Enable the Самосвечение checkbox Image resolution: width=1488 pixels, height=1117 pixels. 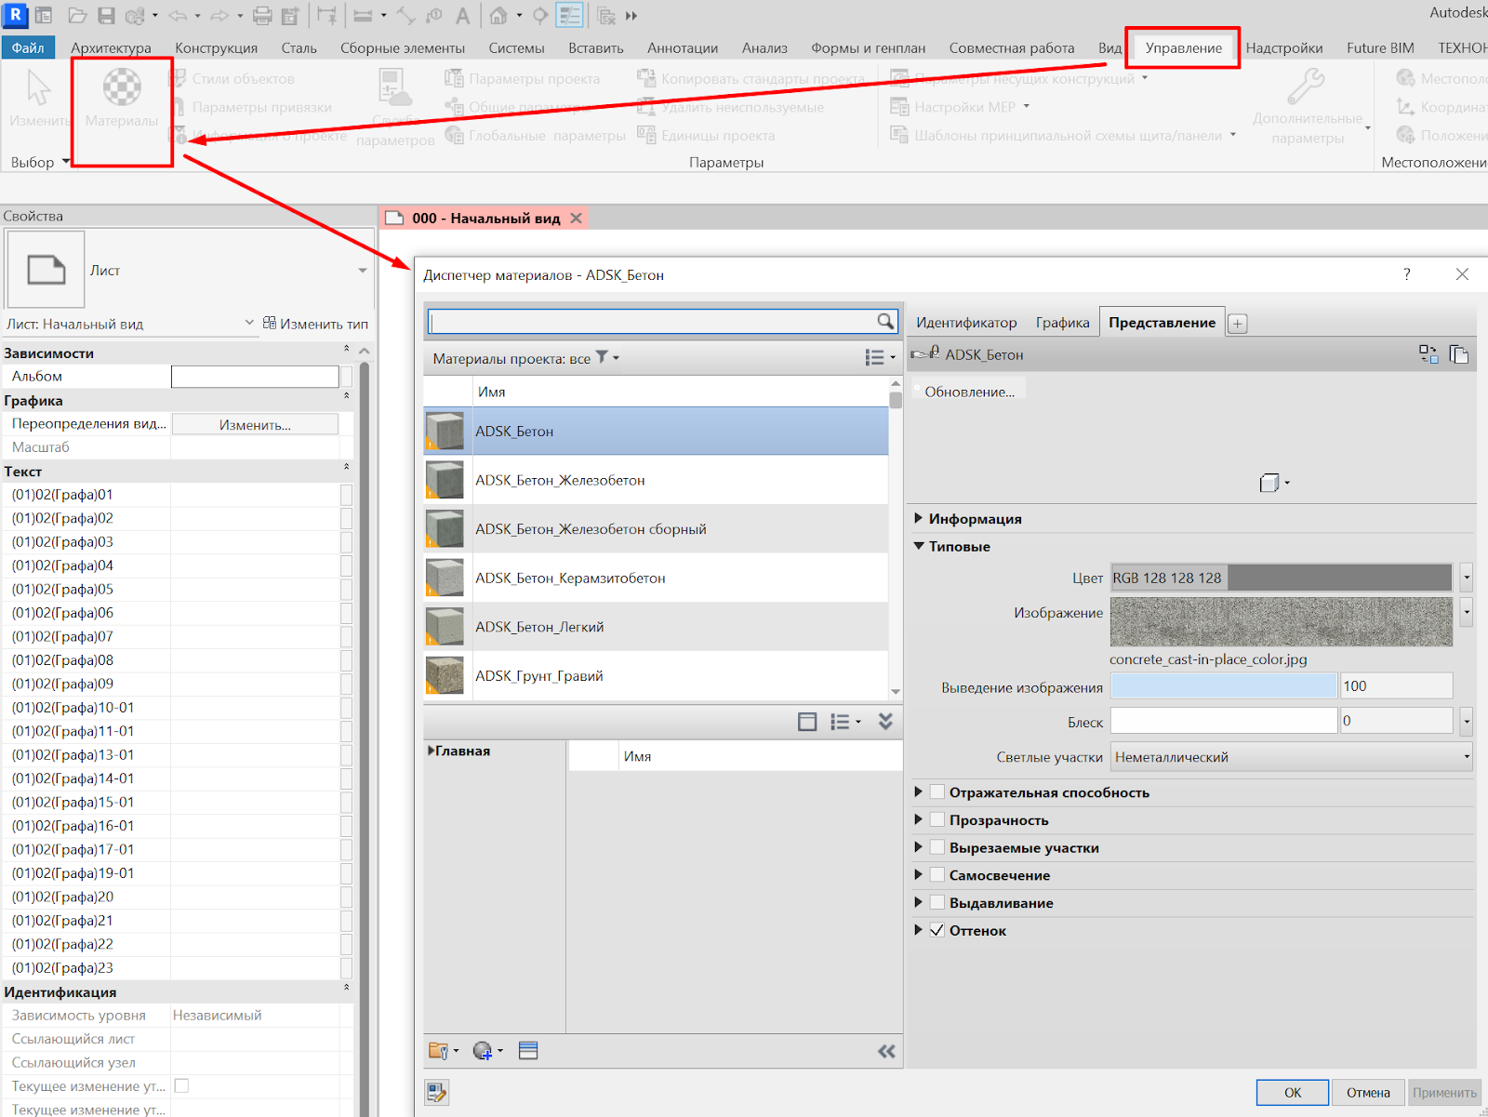click(937, 874)
